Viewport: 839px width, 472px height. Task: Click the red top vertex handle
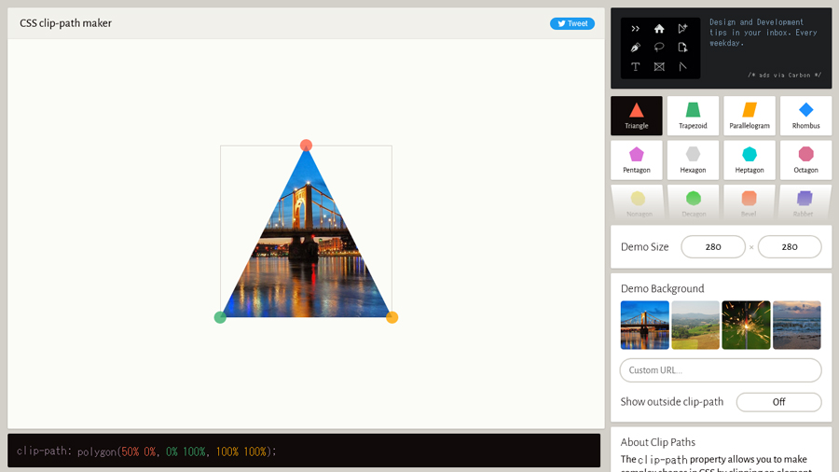click(x=306, y=146)
